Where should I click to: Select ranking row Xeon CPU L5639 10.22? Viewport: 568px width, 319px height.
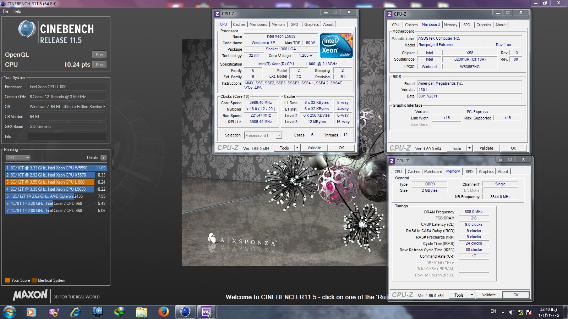(56, 189)
